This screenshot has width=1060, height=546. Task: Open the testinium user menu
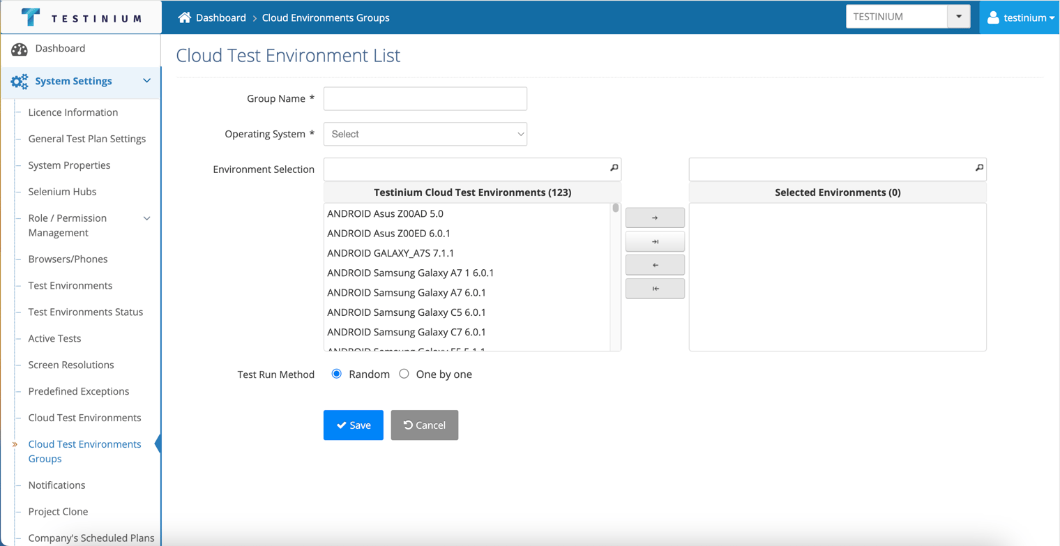click(1020, 17)
